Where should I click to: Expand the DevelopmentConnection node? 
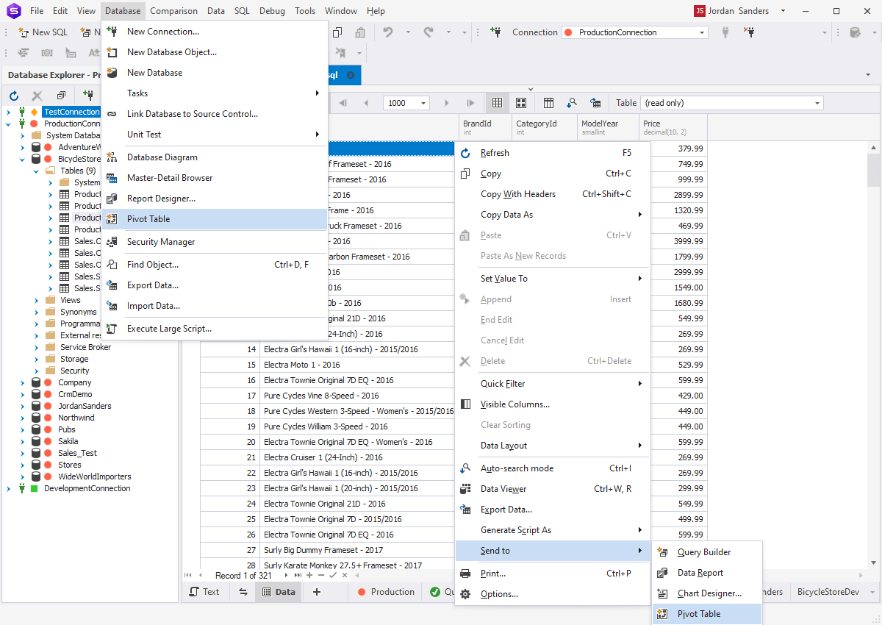9,488
